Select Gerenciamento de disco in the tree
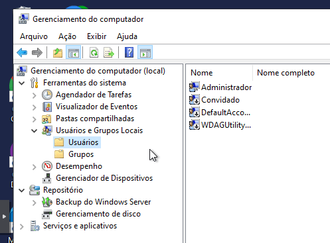This screenshot has width=330, height=243. [x=98, y=214]
